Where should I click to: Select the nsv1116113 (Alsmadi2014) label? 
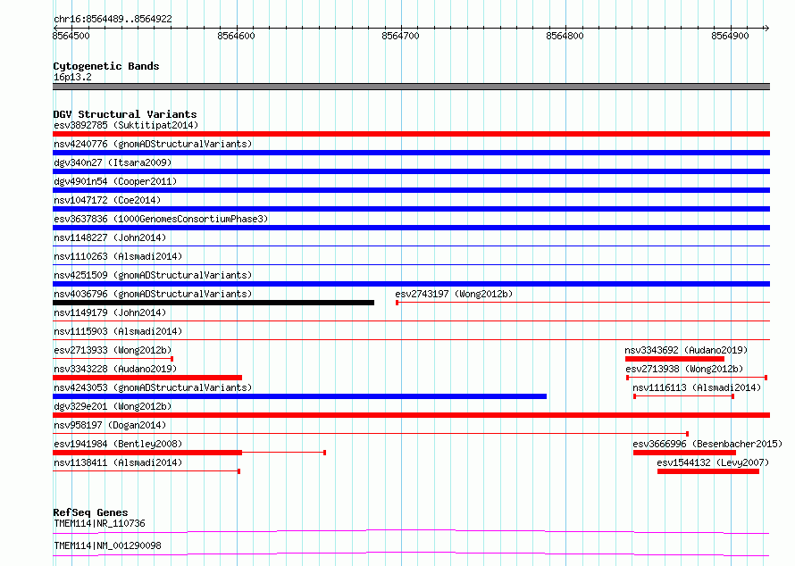[x=697, y=387]
